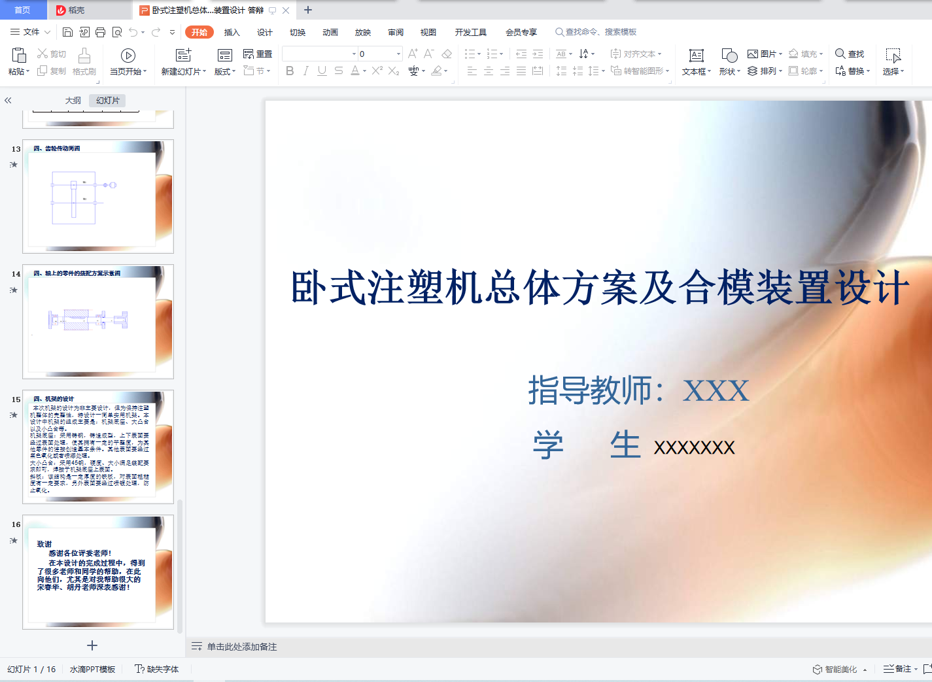Screen dimensions: 932x682
Task: Open the Review (审阅) ribbon tab
Action: [x=396, y=32]
